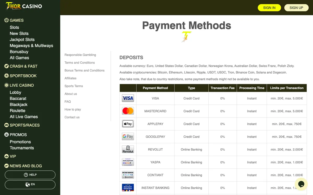This screenshot has width=313, height=195.
Task: Click the Games chip icon in sidebar
Action: [7, 20]
